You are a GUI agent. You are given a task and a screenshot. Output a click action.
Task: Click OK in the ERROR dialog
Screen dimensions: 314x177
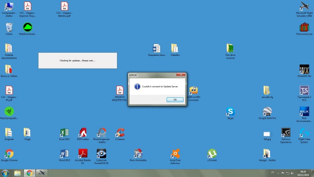175,100
